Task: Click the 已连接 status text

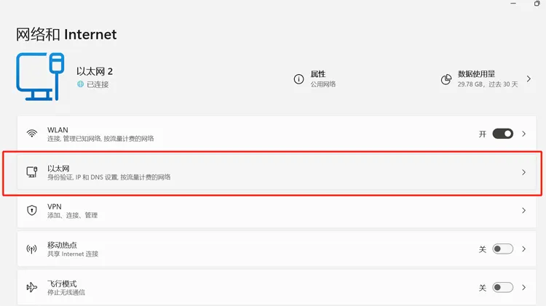Action: [x=98, y=84]
